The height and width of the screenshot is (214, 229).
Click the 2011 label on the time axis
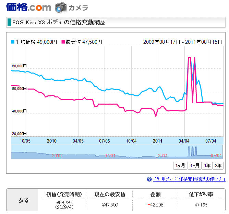click(x=157, y=141)
